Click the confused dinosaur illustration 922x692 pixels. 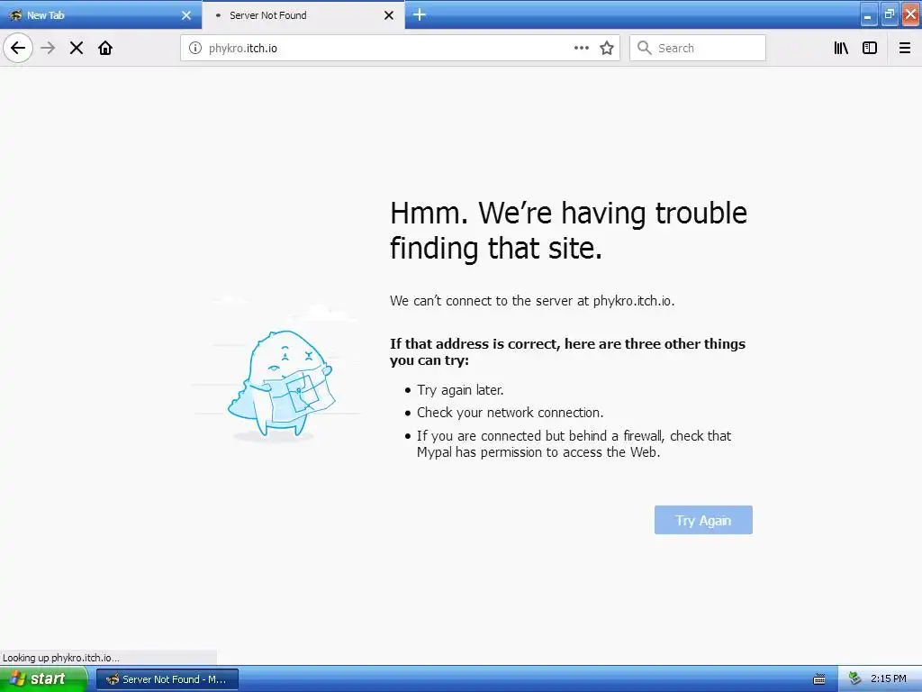[282, 384]
